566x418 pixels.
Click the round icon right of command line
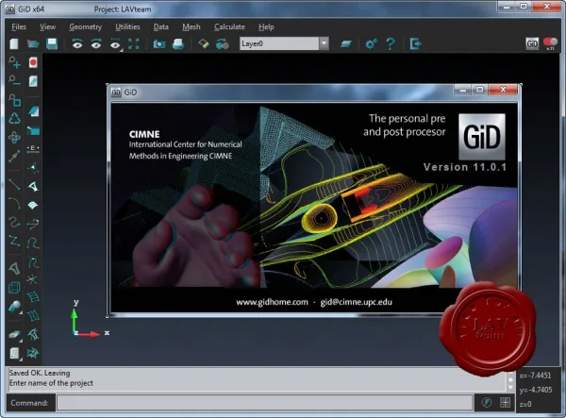[x=487, y=402]
